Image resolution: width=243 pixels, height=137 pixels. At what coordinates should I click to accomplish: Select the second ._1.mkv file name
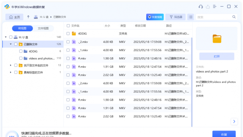(83, 92)
